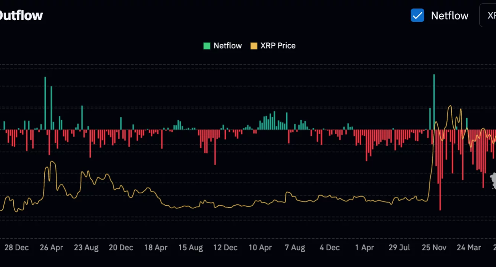Select the 26 Apr date axis label
The height and width of the screenshot is (267, 496).
pyautogui.click(x=51, y=248)
